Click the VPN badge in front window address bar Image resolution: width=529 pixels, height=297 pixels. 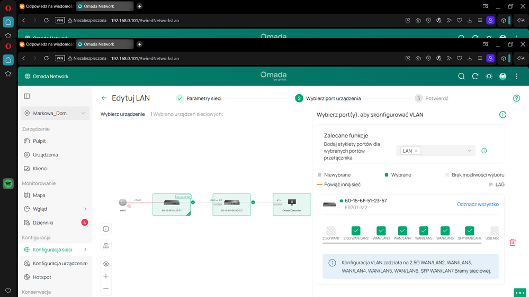click(x=60, y=58)
